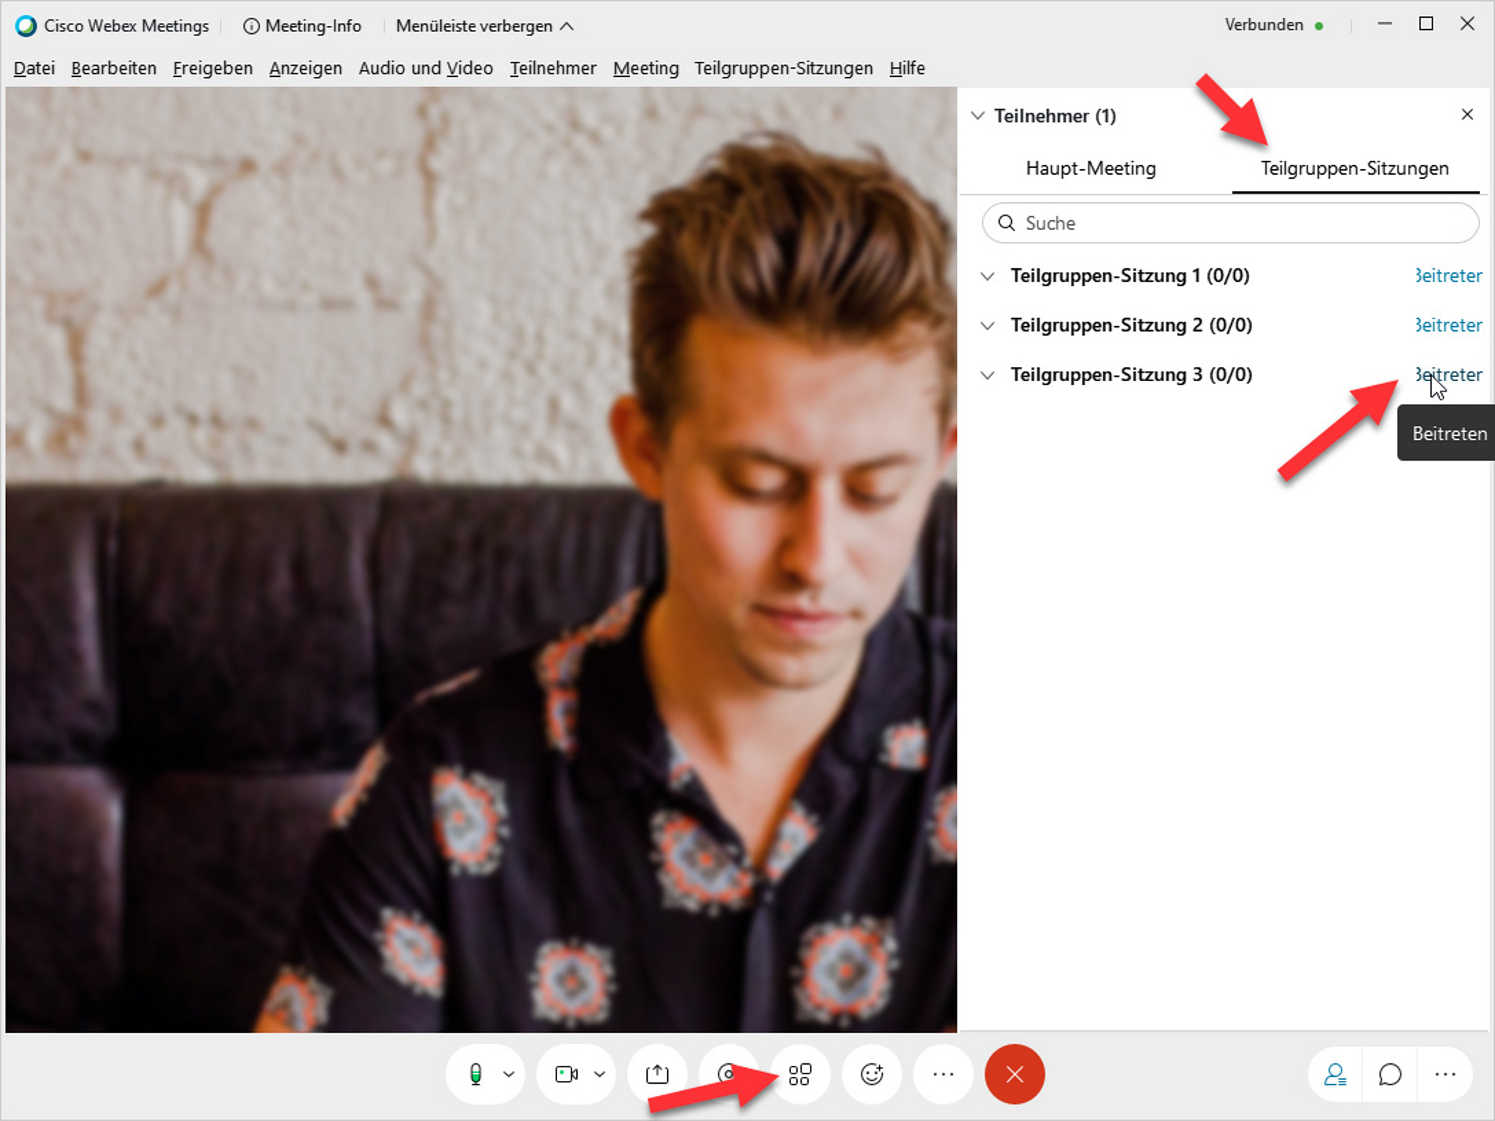
Task: Mute the microphone button
Action: click(476, 1074)
